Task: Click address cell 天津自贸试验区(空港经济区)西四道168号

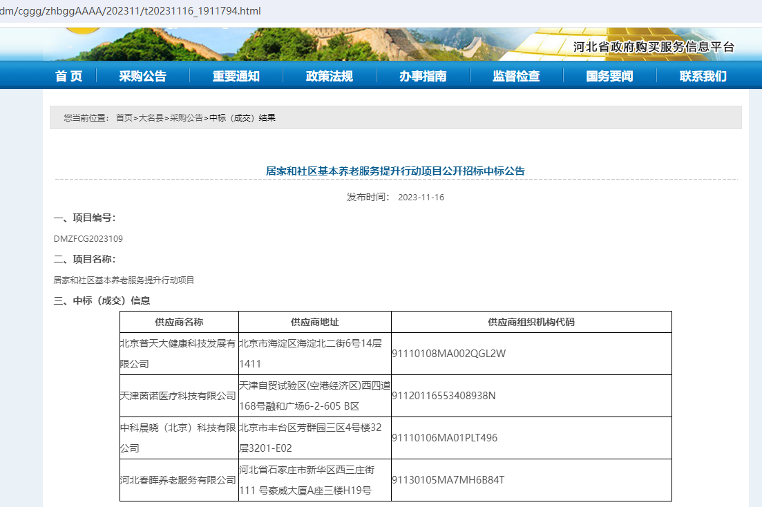Action: [x=315, y=396]
